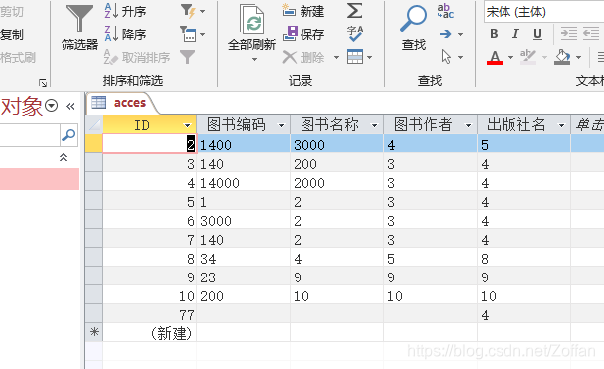
Task: Open the 图书作者 column filter dropdown
Action: [468, 125]
